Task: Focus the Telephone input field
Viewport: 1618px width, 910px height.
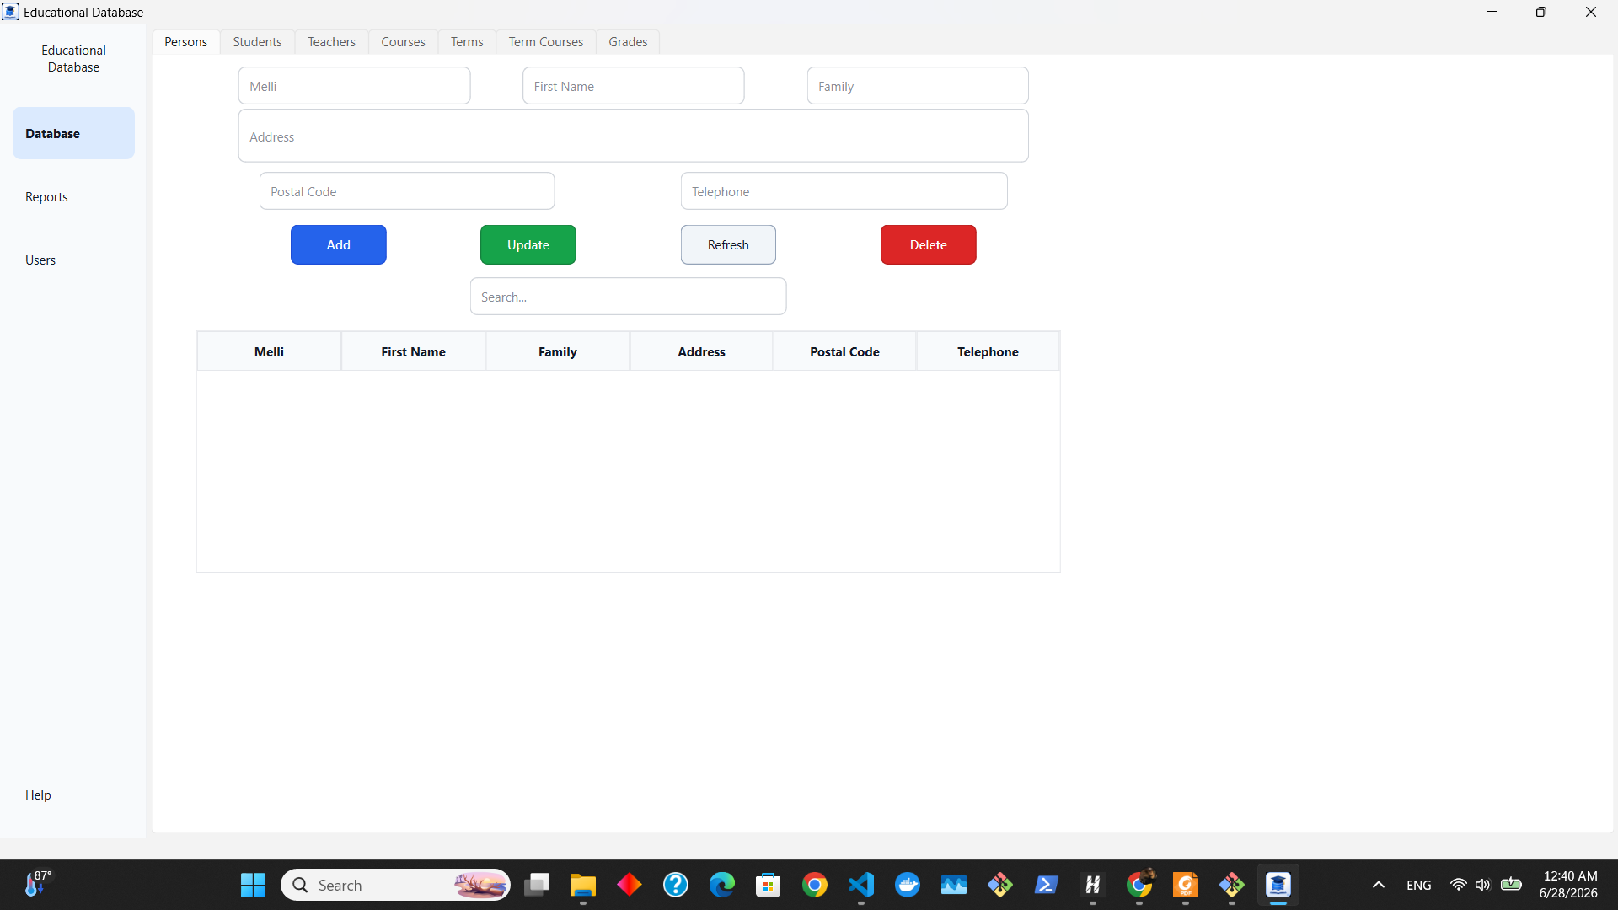Action: (844, 191)
